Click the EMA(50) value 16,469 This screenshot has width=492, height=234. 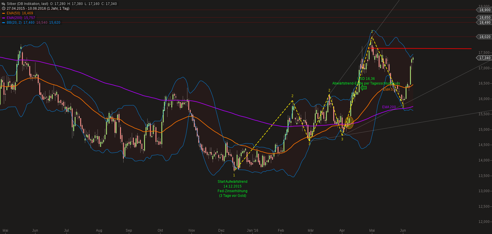point(28,13)
